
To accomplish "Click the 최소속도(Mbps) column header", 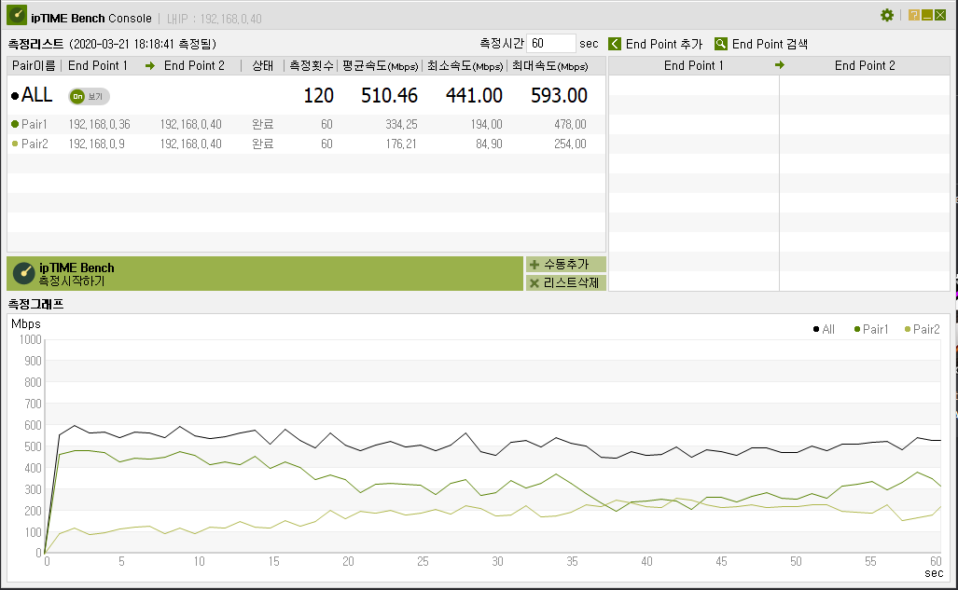I will pos(465,65).
